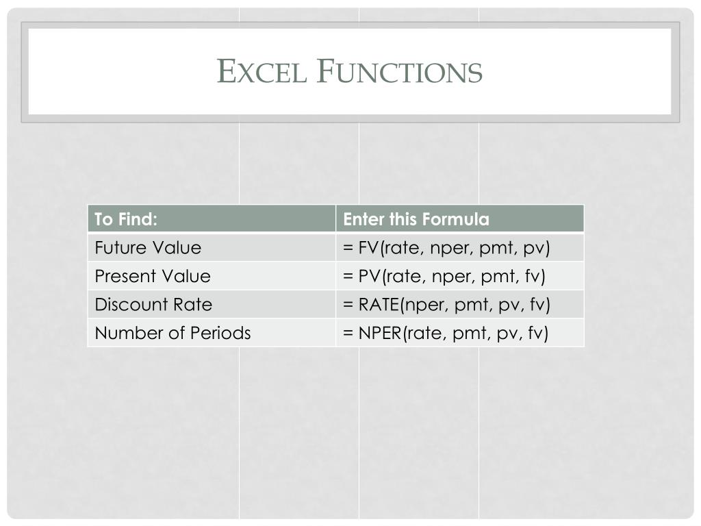701x526 pixels.
Task: Click the word "Excel" in the title
Action: point(261,72)
